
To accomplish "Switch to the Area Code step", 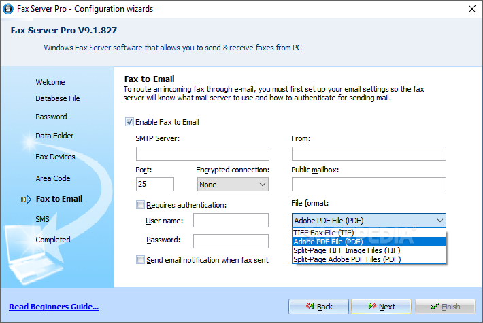I will 53,178.
